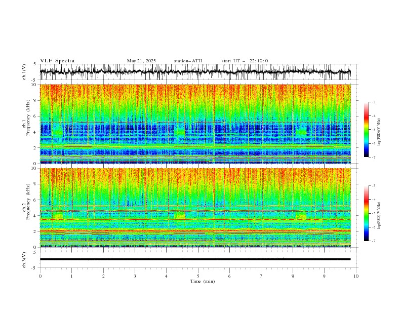Click time axis tick label "9"

pyautogui.click(x=324, y=276)
